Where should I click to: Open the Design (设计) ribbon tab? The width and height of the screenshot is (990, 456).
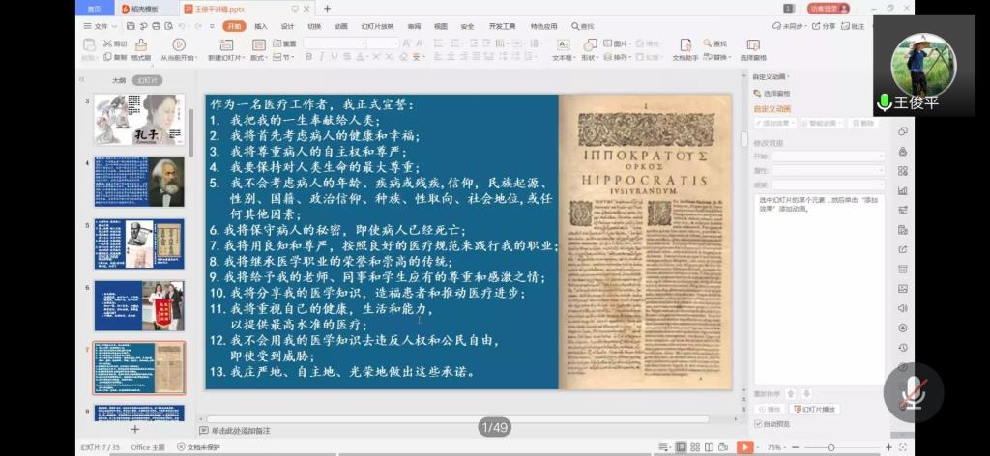[x=287, y=26]
